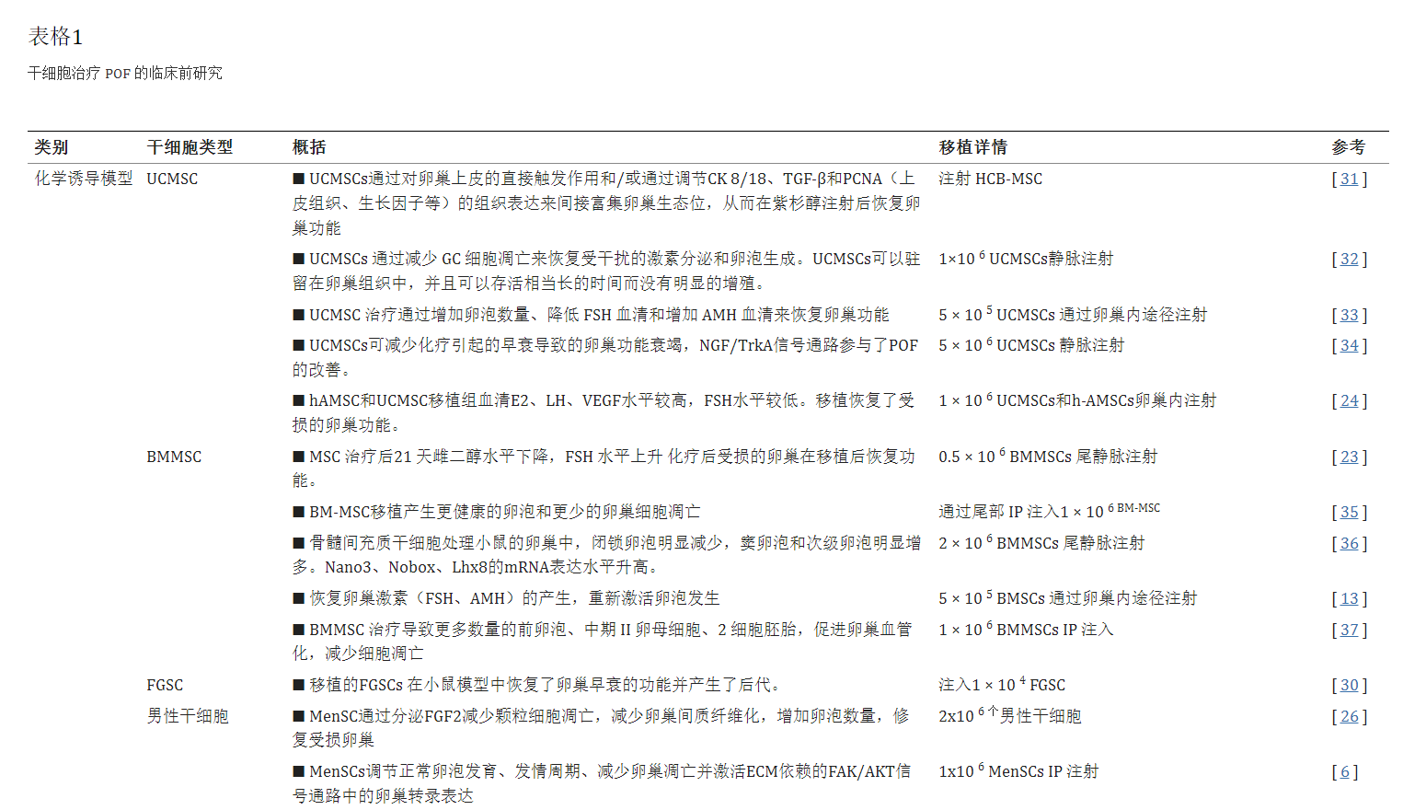The height and width of the screenshot is (810, 1403).
Task: Click the 参考 column header
Action: (x=1349, y=147)
